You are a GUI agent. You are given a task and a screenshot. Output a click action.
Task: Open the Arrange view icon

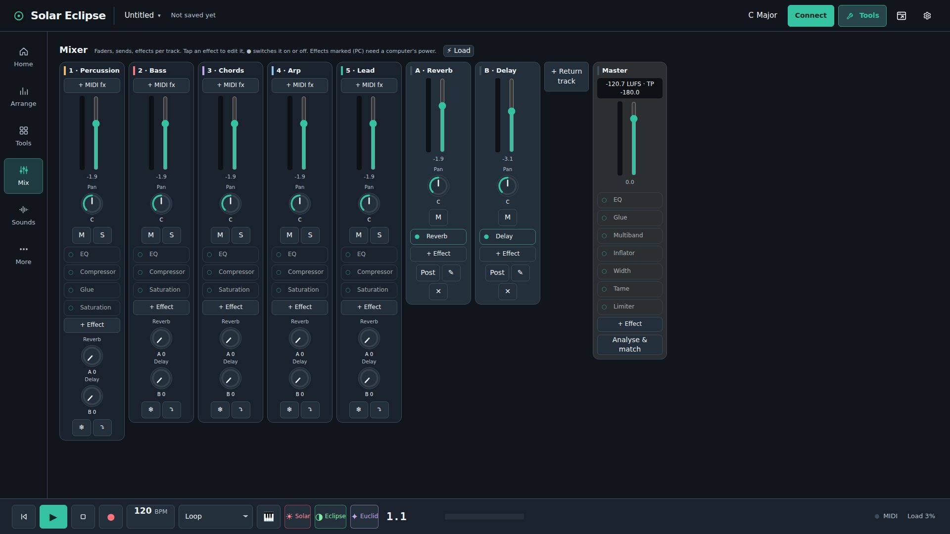(23, 91)
